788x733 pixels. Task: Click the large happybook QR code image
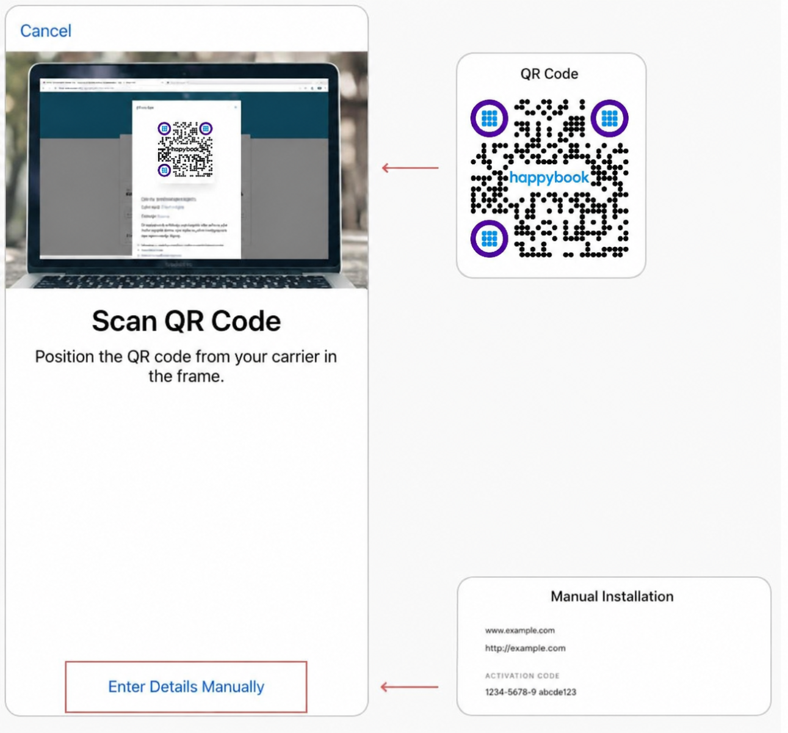(549, 178)
